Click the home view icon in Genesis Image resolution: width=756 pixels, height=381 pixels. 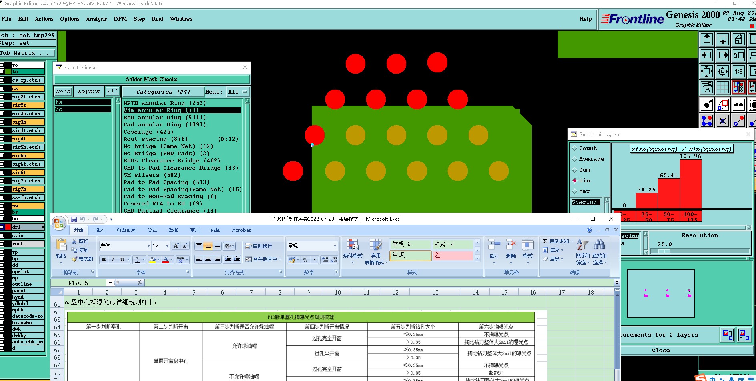(739, 39)
